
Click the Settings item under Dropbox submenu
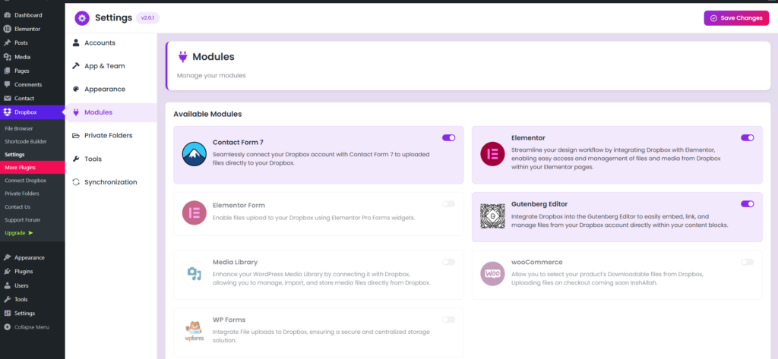(x=14, y=155)
